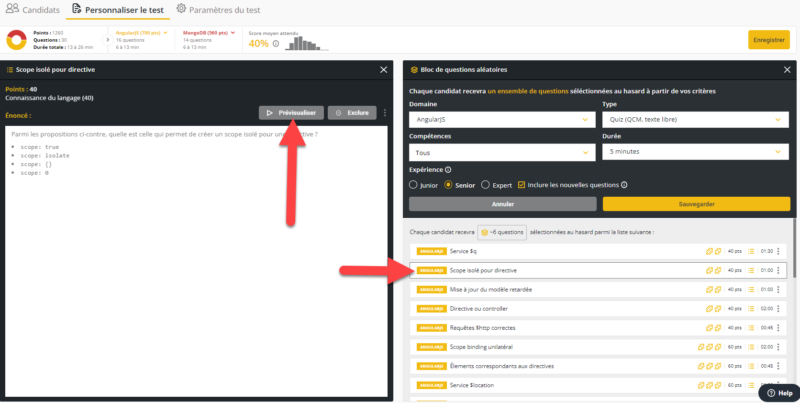The height and width of the screenshot is (403, 800).
Task: Select the Junior experience radio button
Action: (413, 185)
